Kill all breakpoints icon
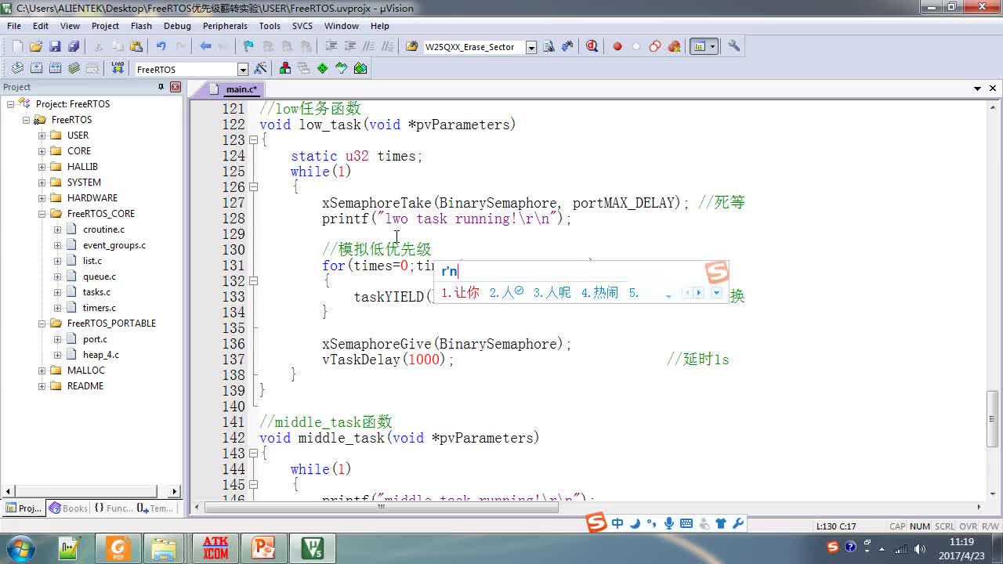 [x=674, y=47]
